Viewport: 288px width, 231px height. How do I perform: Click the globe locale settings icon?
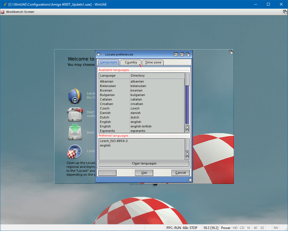(75, 96)
